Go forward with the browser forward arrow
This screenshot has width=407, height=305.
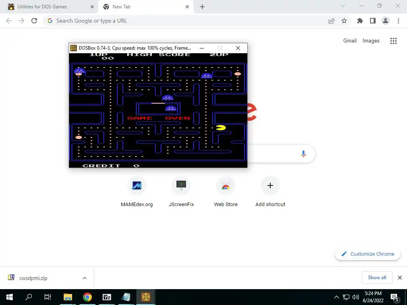click(21, 21)
